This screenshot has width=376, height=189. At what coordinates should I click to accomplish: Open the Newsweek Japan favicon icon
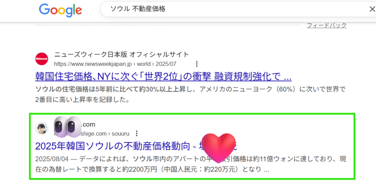[42, 59]
